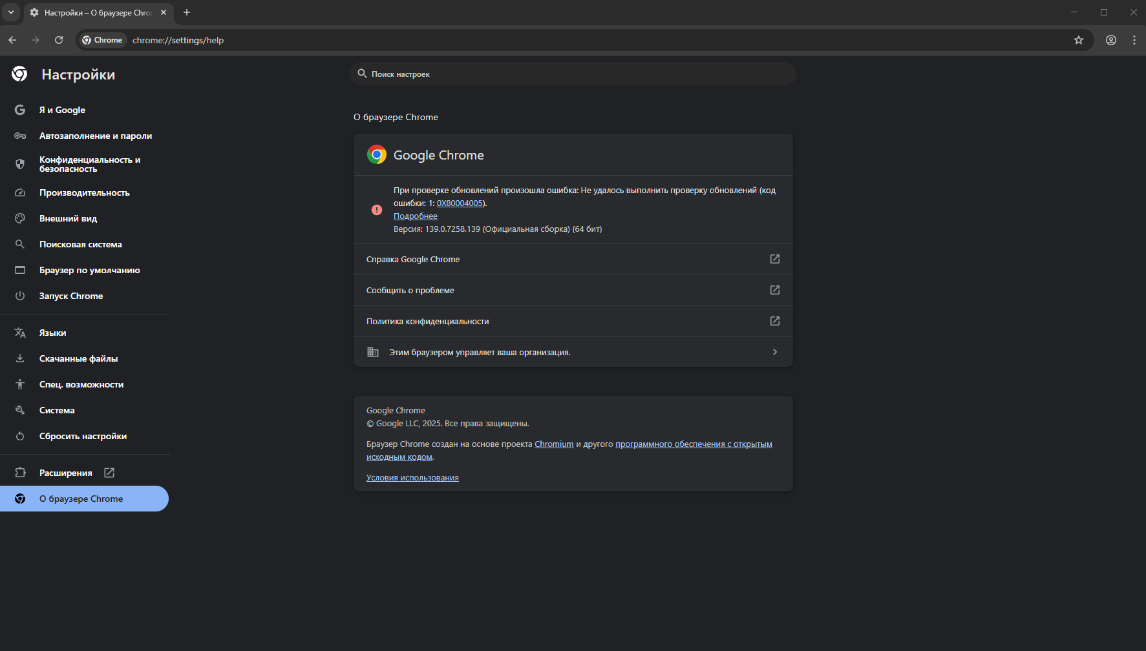Open Справка Google Chrome row
This screenshot has height=651, width=1146.
[573, 259]
